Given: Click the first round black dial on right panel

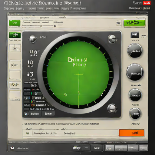Looking at the screenshot, I should pyautogui.click(x=135, y=51).
